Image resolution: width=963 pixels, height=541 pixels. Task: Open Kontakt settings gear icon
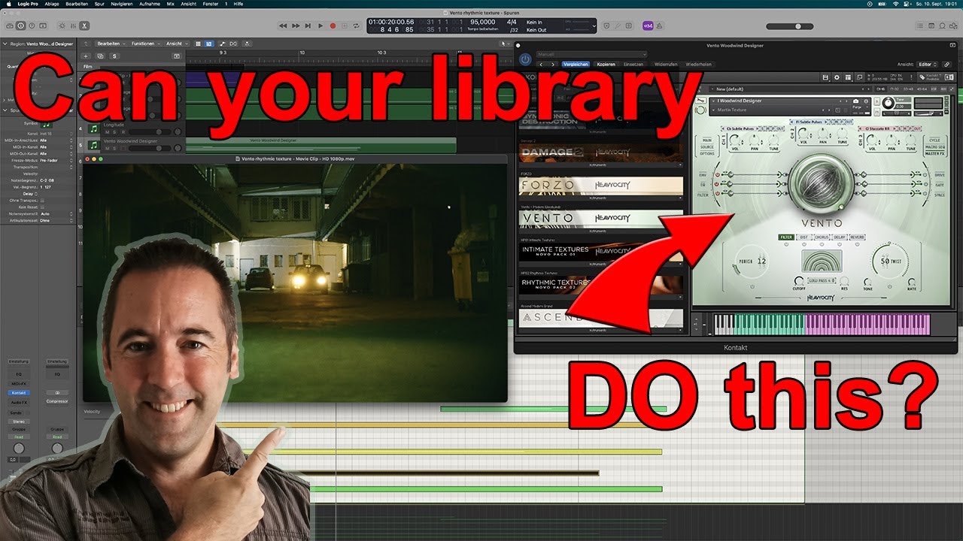(837, 77)
